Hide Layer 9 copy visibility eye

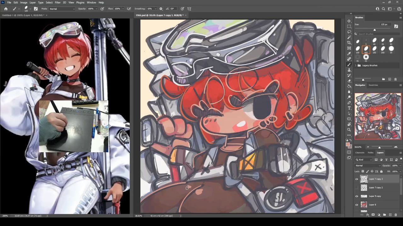click(x=357, y=196)
